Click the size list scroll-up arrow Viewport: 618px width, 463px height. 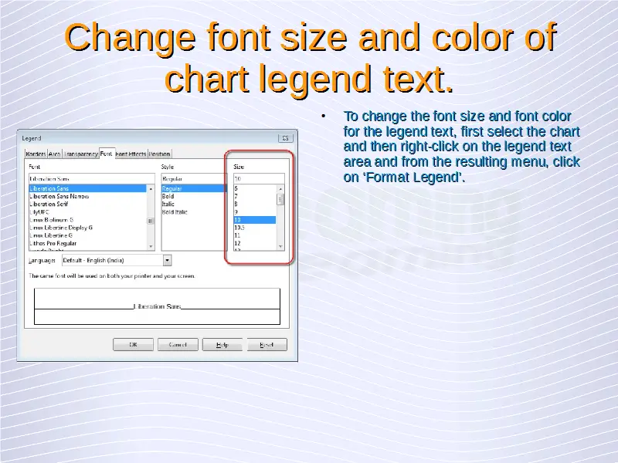[x=280, y=188]
